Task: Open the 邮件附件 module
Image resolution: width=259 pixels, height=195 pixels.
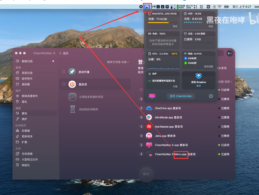Action: [27, 79]
